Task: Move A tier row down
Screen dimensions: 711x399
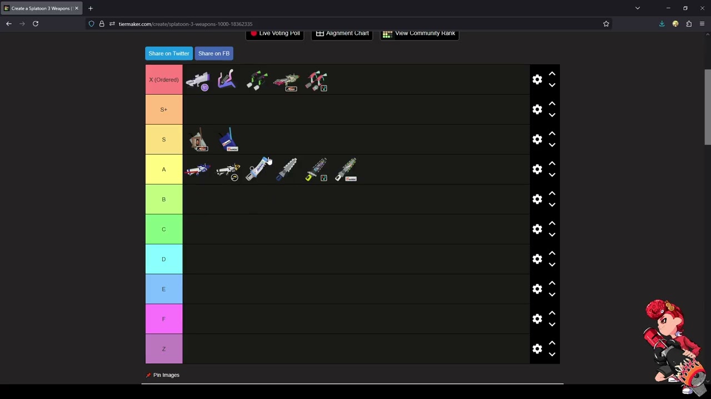Action: [x=552, y=175]
